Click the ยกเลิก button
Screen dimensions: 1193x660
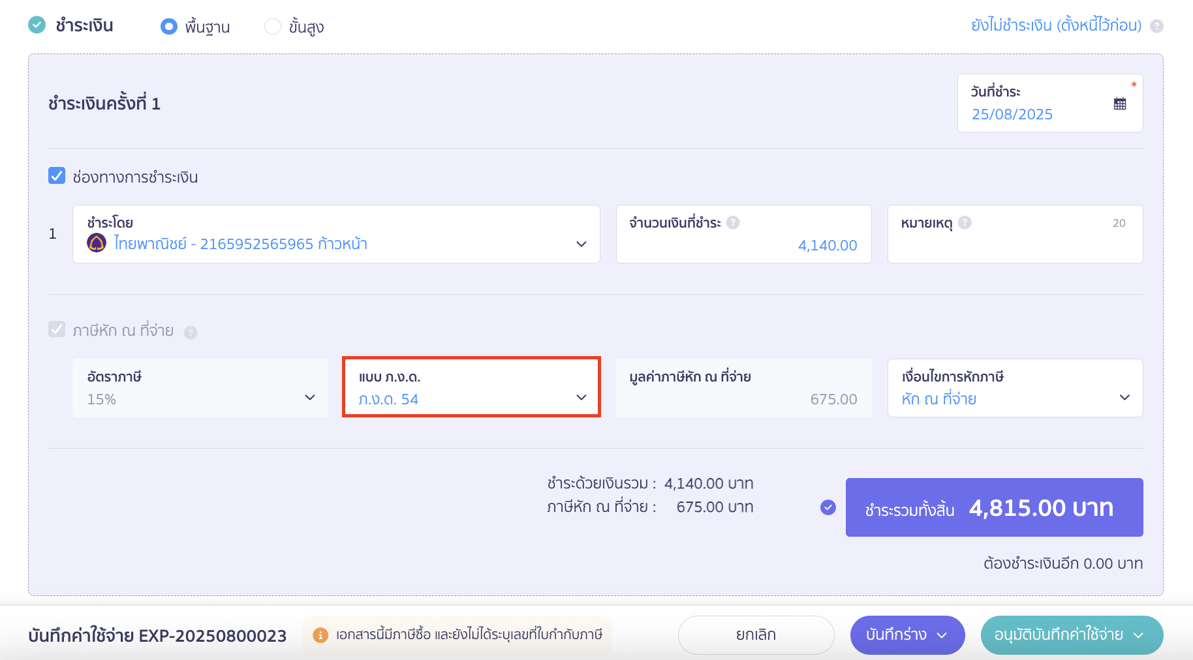tap(756, 635)
